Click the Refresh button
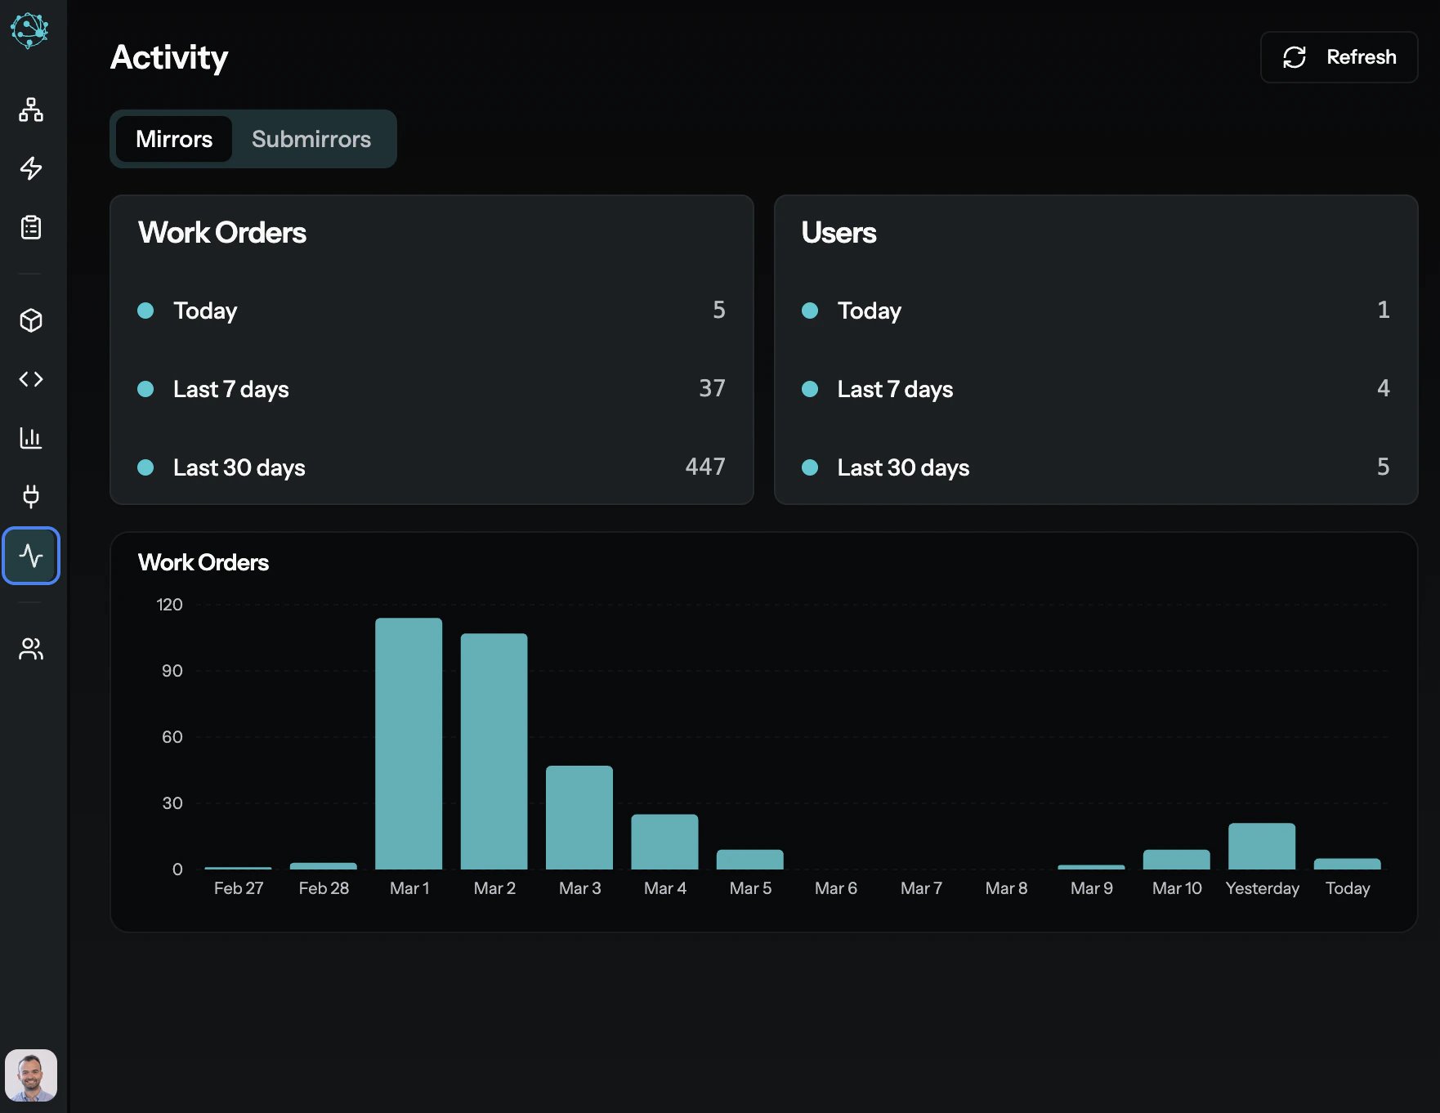The height and width of the screenshot is (1113, 1440). [x=1339, y=57]
